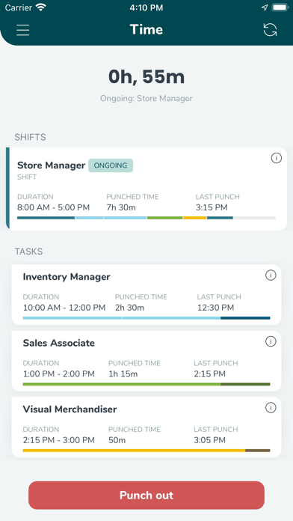Screen dimensions: 293x521
Task: Tap the refresh sync icon
Action: tap(270, 30)
